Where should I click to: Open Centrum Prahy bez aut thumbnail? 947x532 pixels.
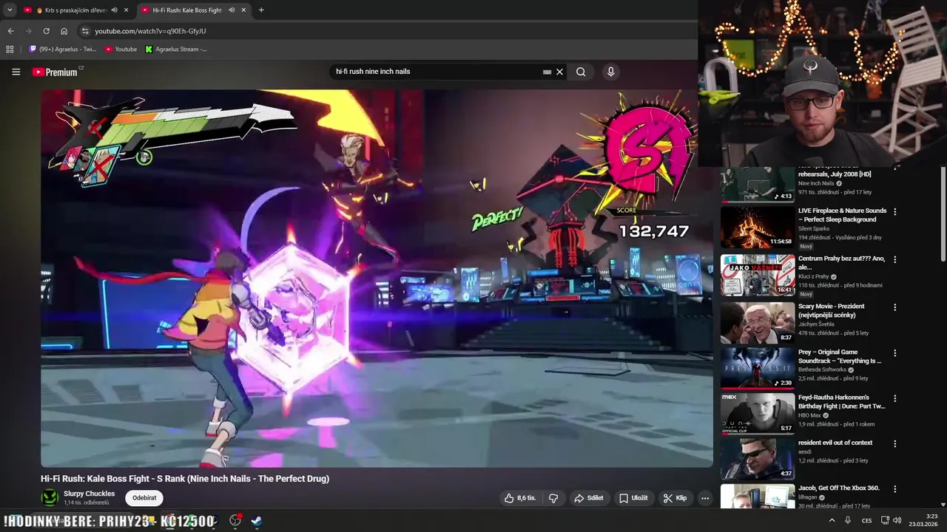[758, 275]
